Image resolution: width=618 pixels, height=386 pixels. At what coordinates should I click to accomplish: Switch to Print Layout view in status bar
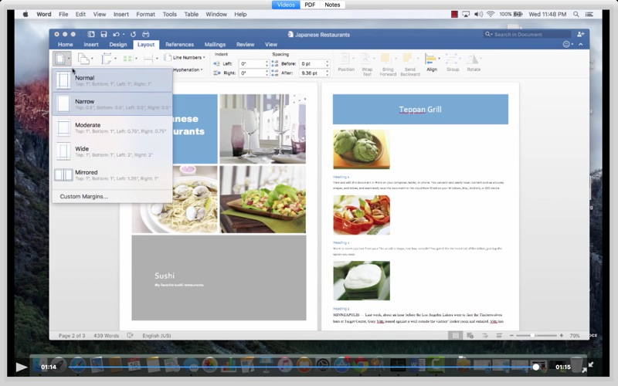pyautogui.click(x=455, y=336)
